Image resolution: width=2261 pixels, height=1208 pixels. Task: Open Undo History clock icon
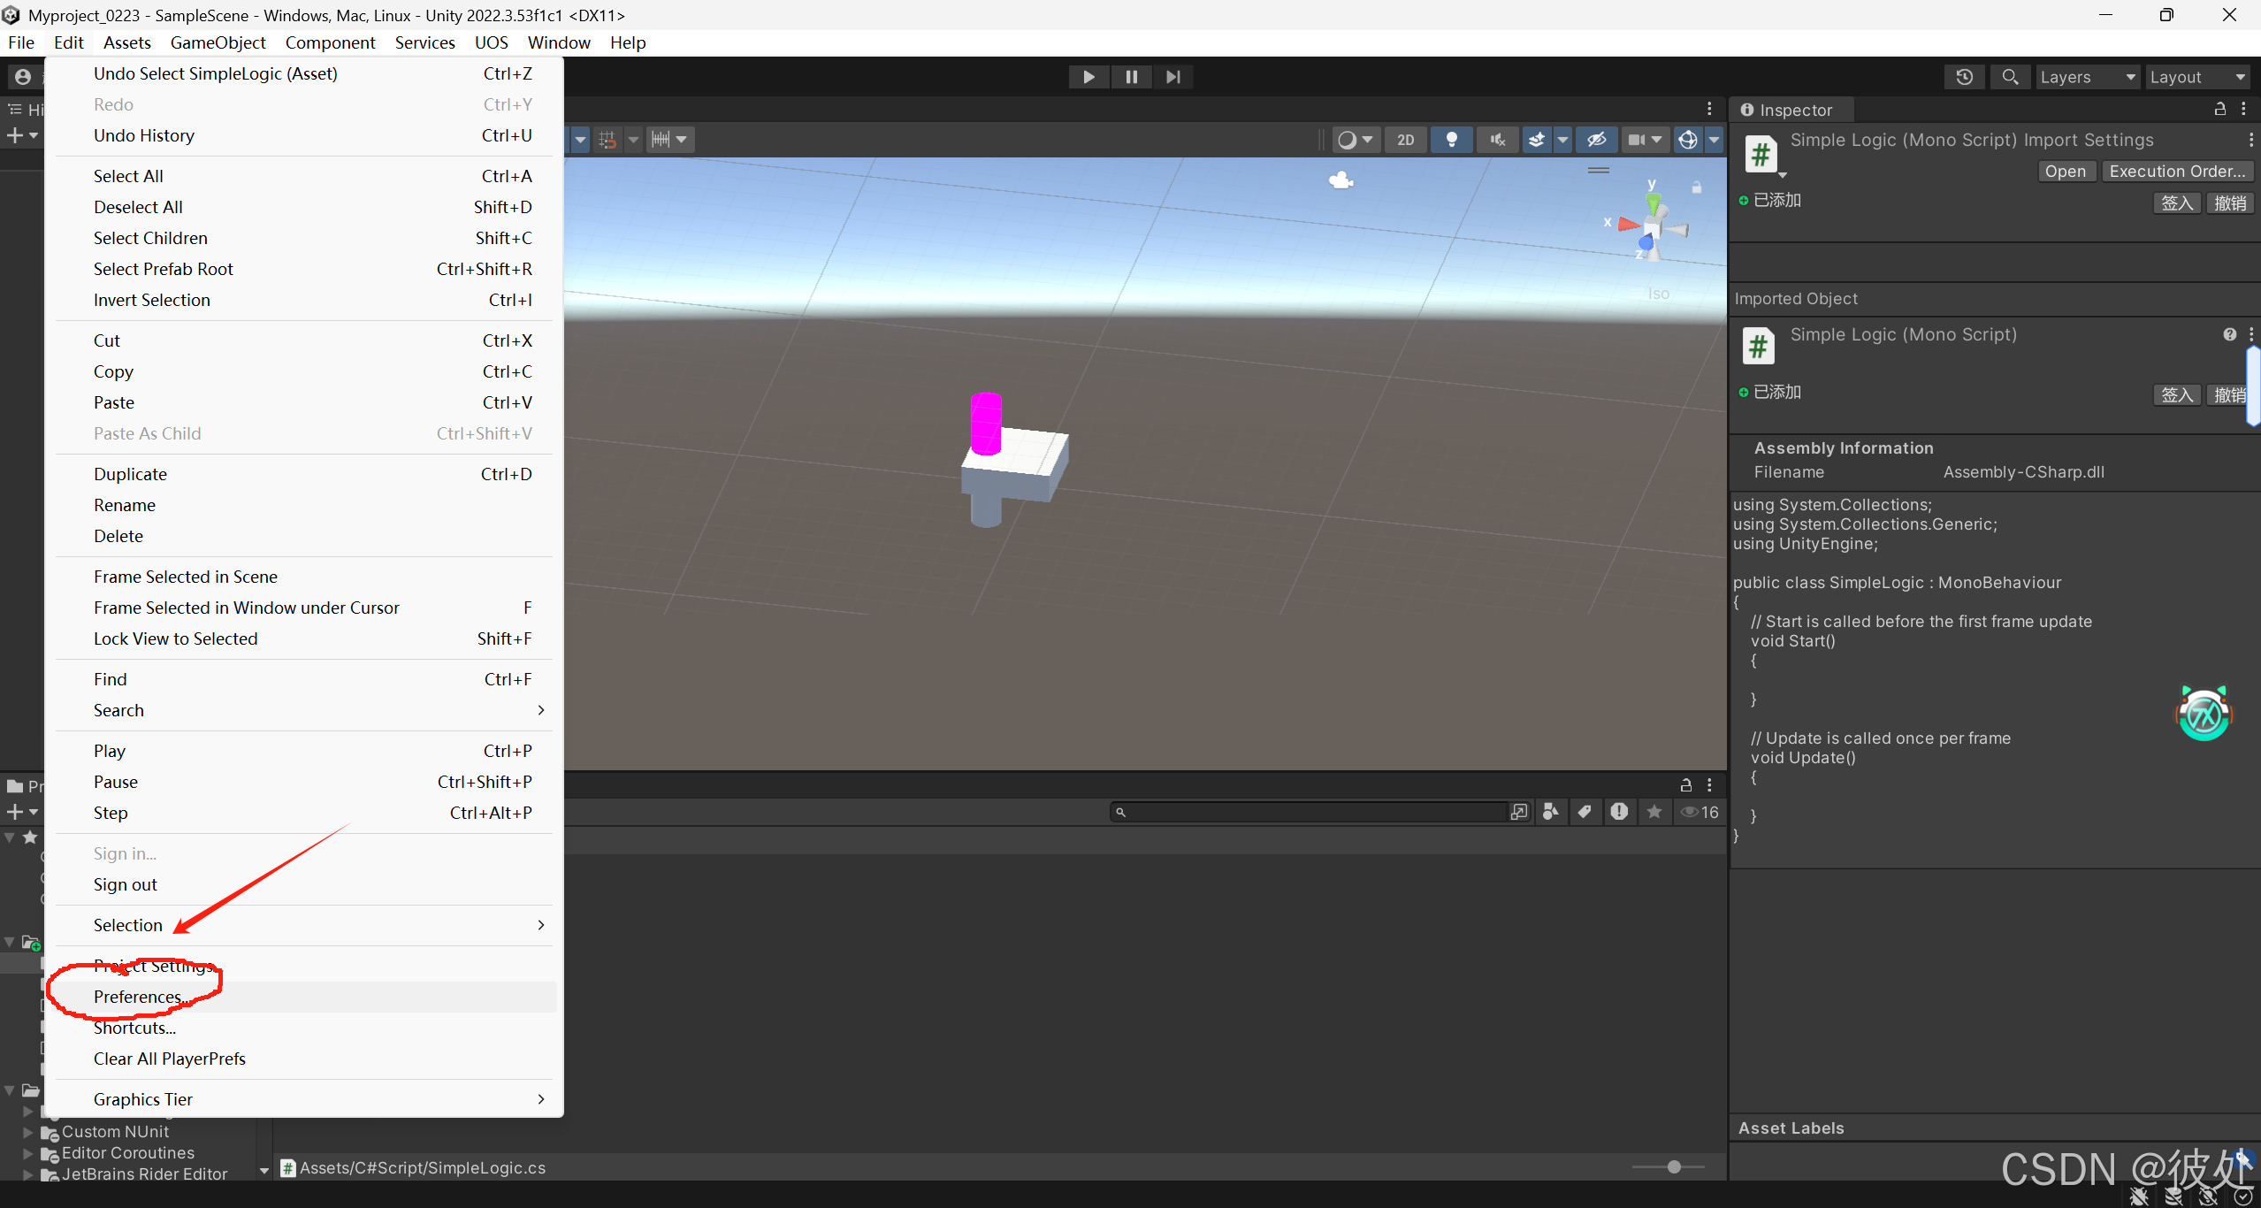pos(1964,77)
